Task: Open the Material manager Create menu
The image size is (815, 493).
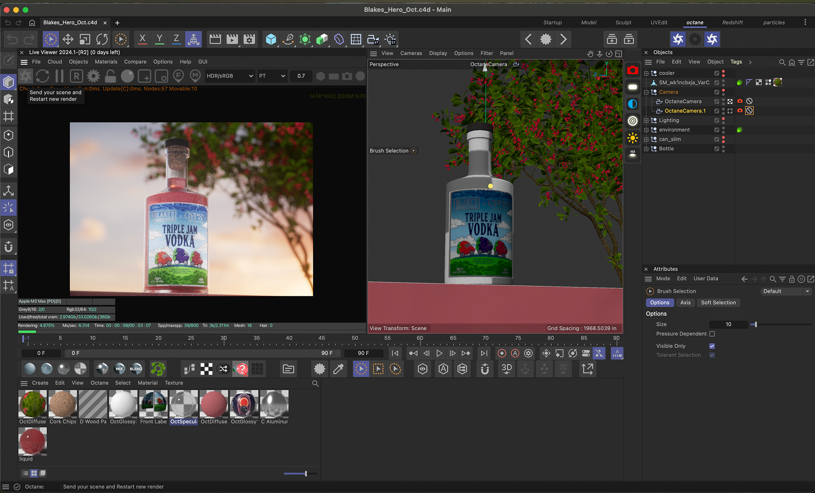Action: tap(40, 383)
